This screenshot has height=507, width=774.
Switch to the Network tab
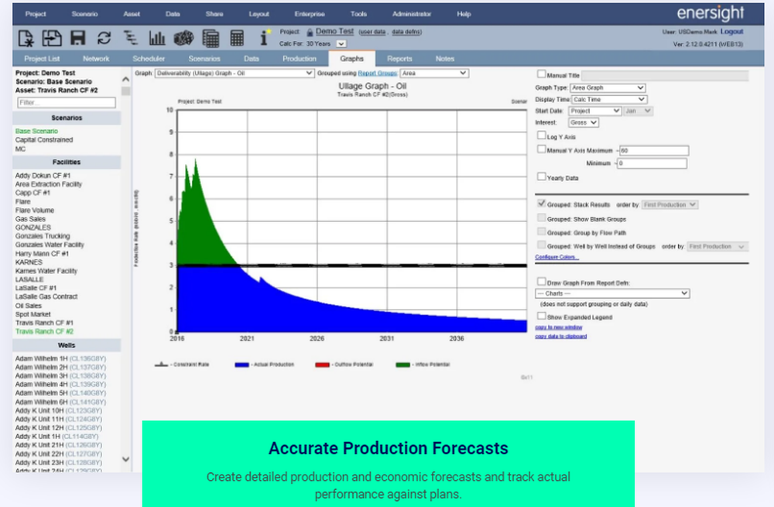pyautogui.click(x=96, y=59)
